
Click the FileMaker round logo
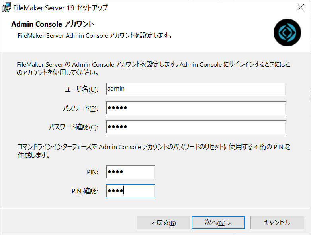[287, 33]
